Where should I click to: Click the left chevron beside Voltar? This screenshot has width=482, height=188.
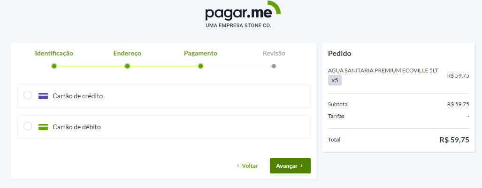click(x=238, y=166)
